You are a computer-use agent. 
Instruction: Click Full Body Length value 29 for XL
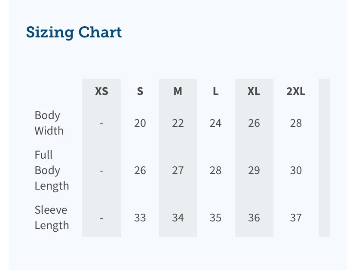click(254, 171)
